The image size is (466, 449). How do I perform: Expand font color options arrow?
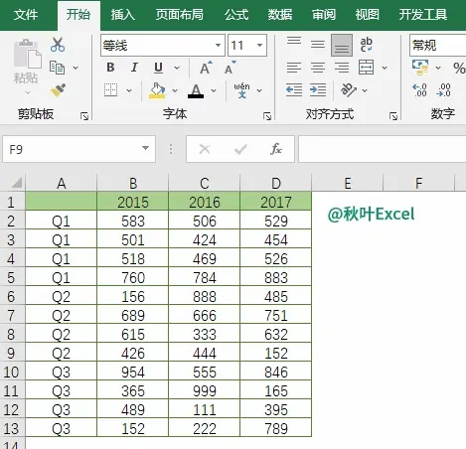coord(214,90)
